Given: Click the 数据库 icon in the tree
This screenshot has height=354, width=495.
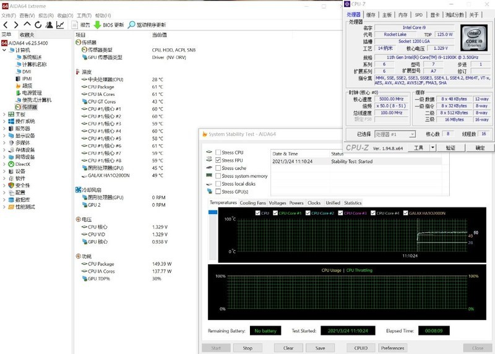Looking at the screenshot, I should click(11, 200).
